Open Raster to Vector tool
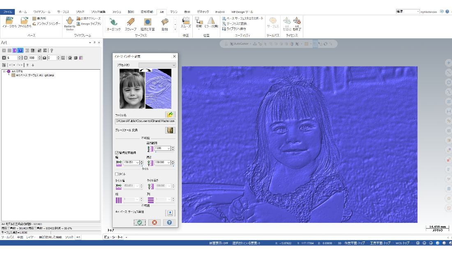This screenshot has height=254, width=452. click(x=69, y=24)
